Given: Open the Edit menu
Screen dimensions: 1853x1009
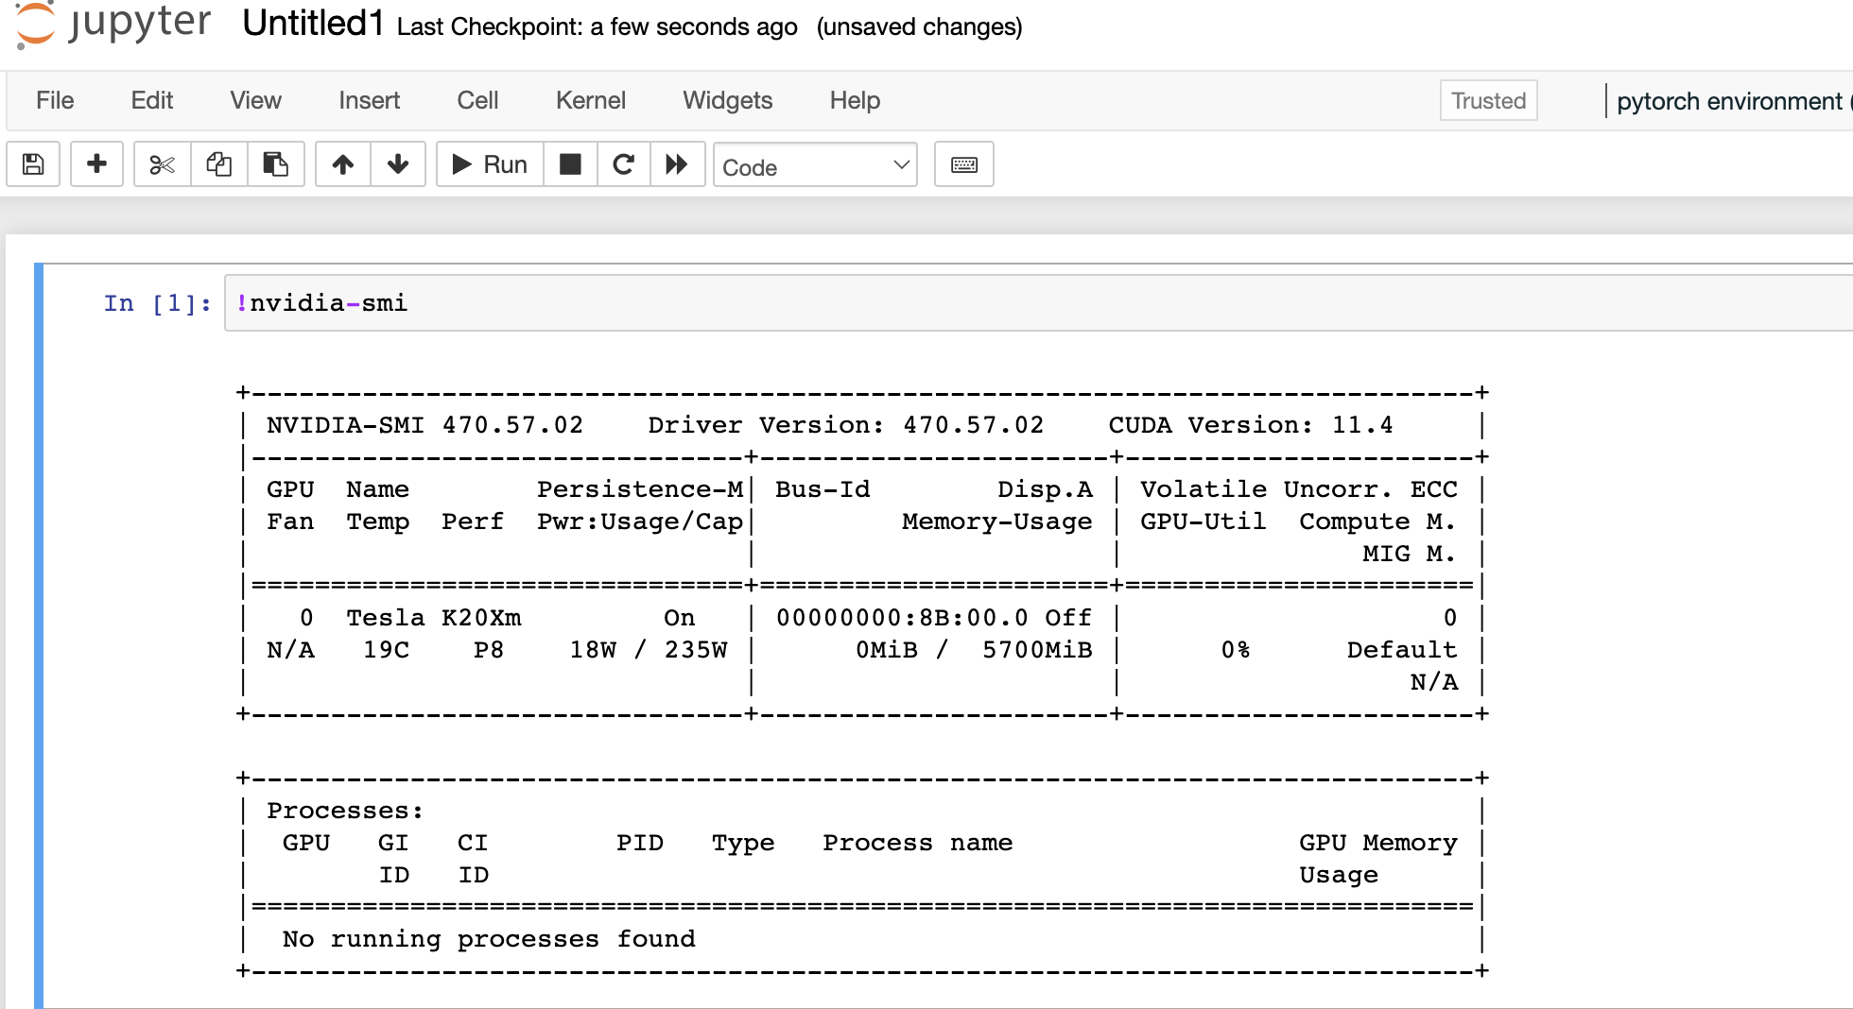Looking at the screenshot, I should coord(152,100).
